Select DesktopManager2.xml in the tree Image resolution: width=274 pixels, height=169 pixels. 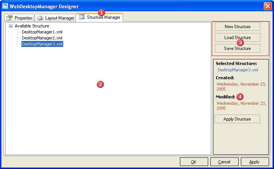(x=42, y=38)
